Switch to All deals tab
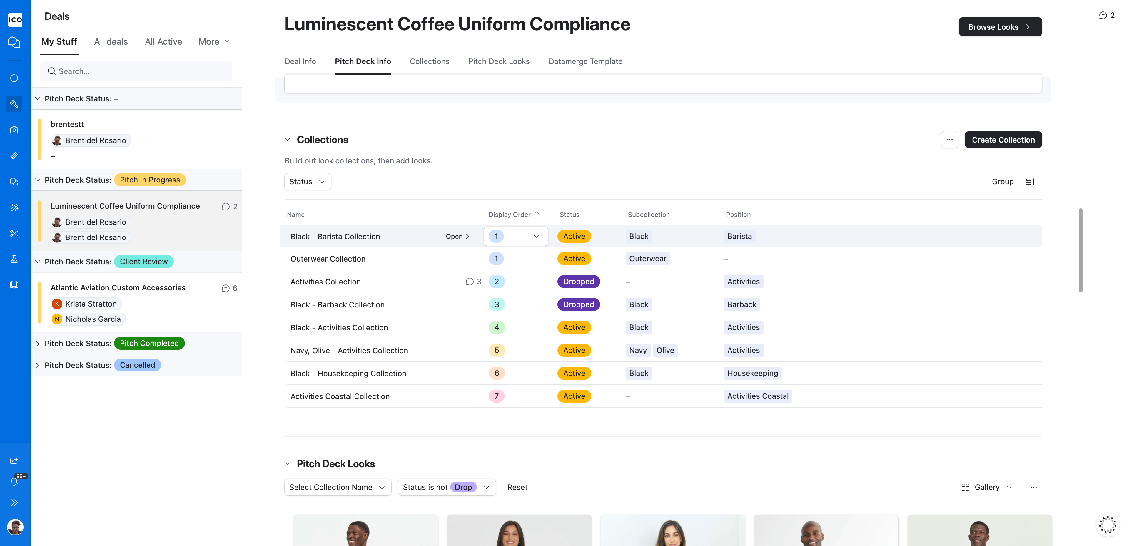This screenshot has height=546, width=1129. click(111, 41)
